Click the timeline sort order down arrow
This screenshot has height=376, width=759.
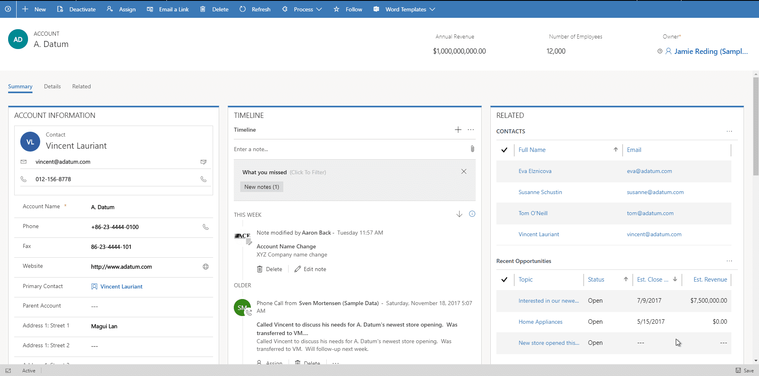tap(459, 214)
